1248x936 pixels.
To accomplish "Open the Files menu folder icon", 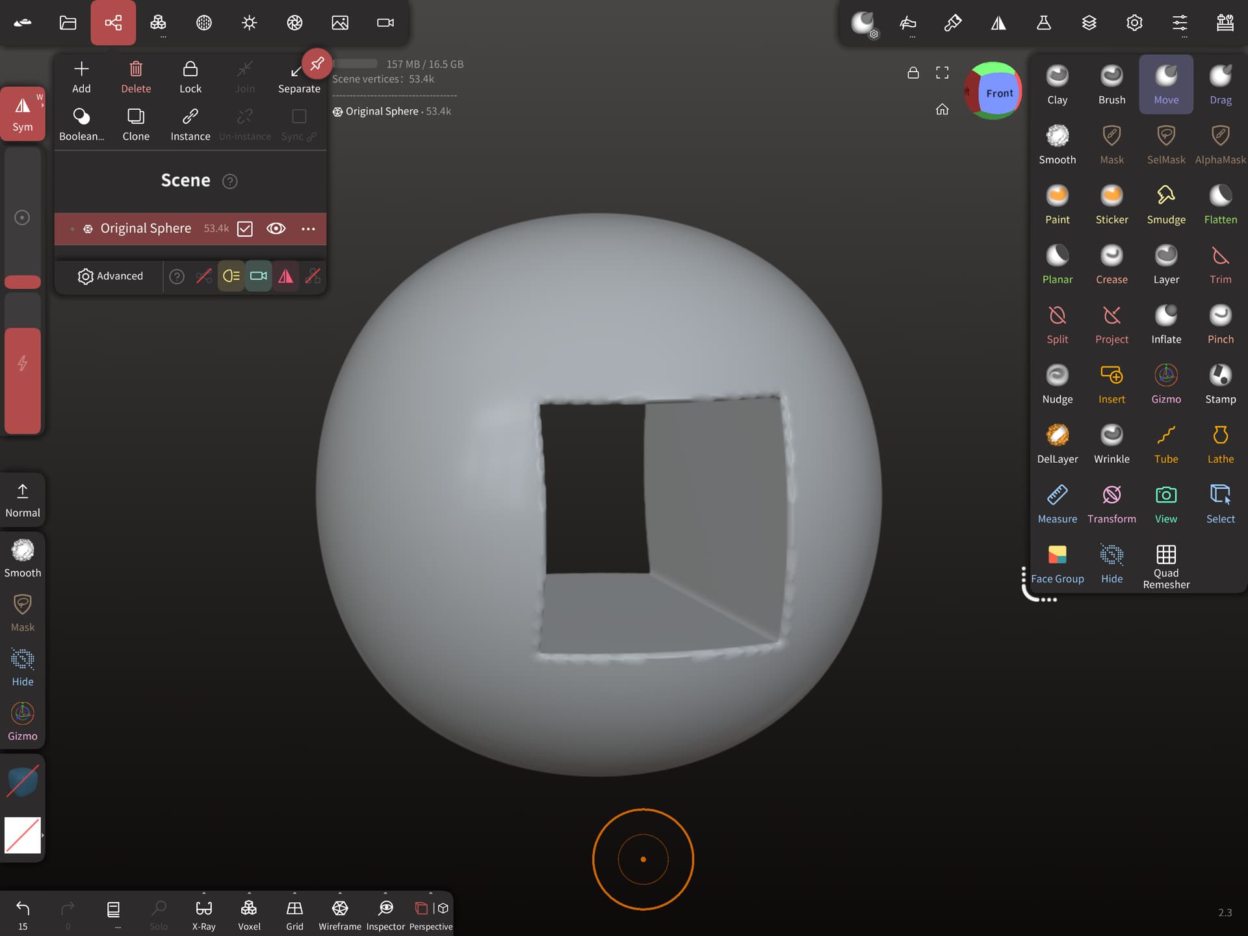I will 68,23.
